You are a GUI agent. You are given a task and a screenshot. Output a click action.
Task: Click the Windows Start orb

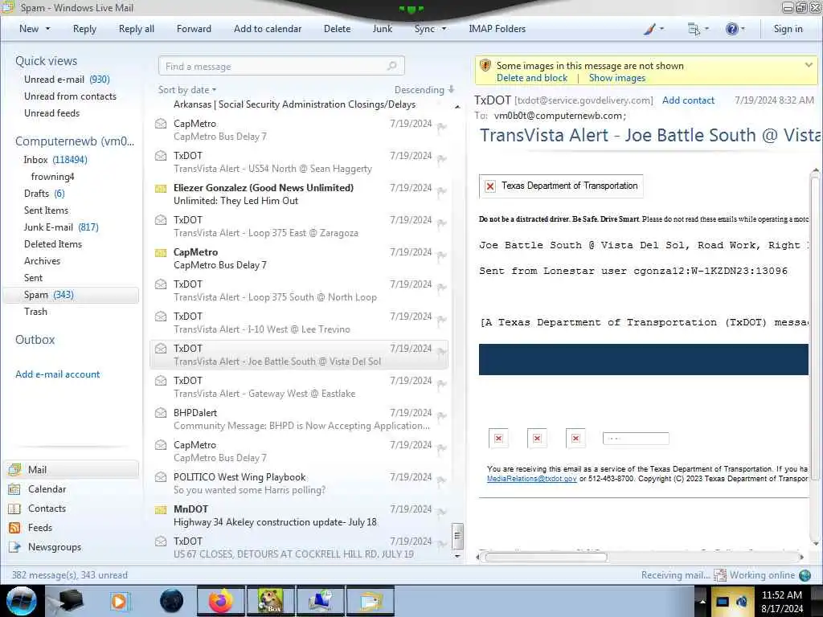(22, 601)
